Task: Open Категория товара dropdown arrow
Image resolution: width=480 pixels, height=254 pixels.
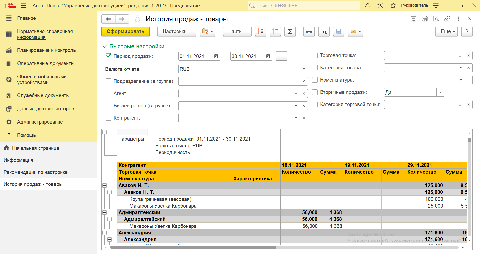Action: [461, 68]
